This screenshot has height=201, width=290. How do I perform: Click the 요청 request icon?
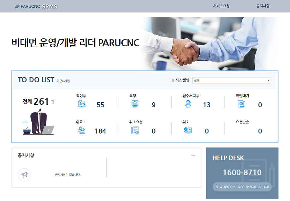[x=135, y=104]
